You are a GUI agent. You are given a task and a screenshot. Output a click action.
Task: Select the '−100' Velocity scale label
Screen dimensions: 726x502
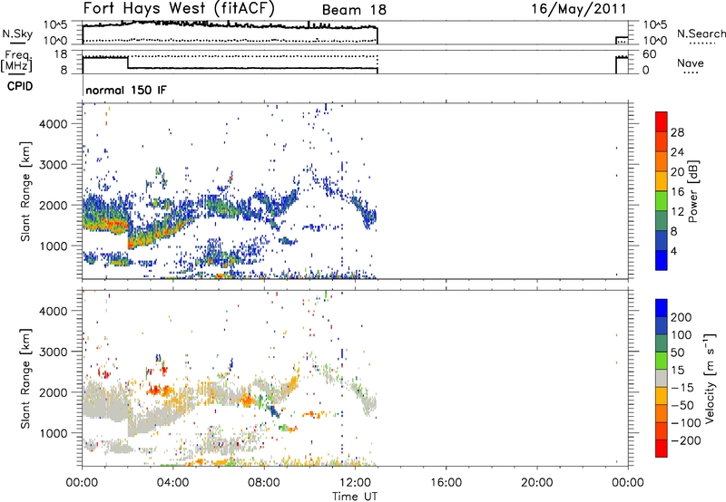[686, 423]
